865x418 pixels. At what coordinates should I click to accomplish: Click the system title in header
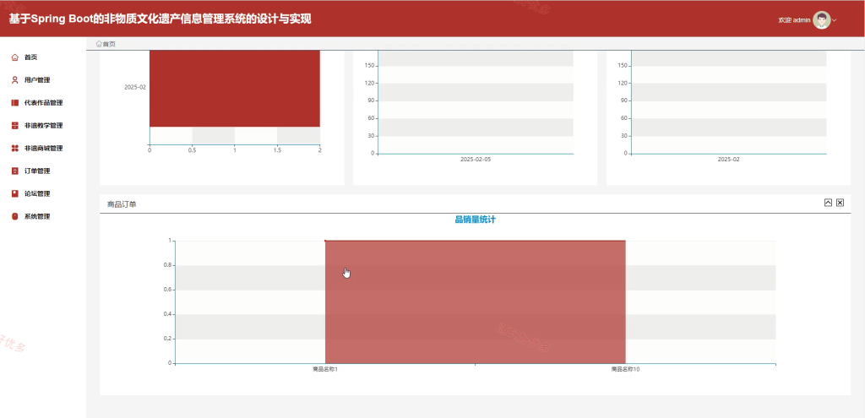click(160, 19)
